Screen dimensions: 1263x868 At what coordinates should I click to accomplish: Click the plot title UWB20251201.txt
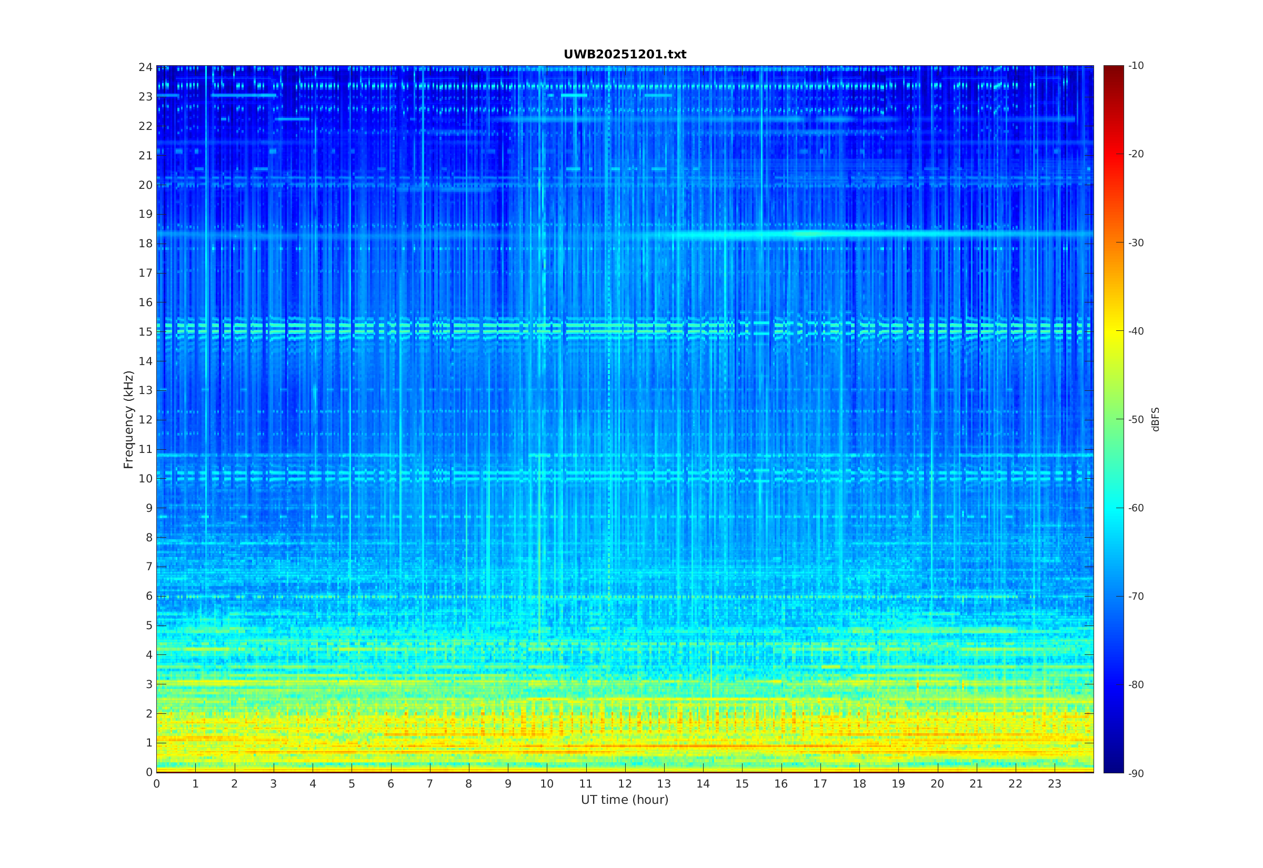[x=625, y=54]
